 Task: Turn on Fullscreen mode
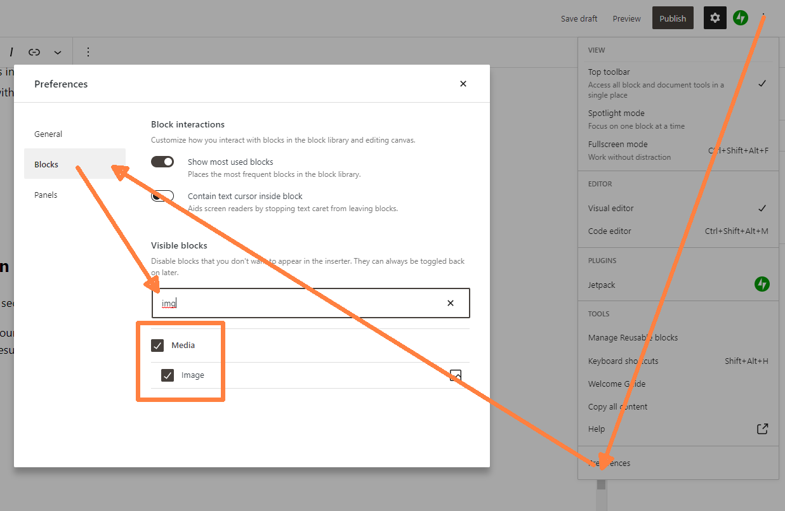678,150
